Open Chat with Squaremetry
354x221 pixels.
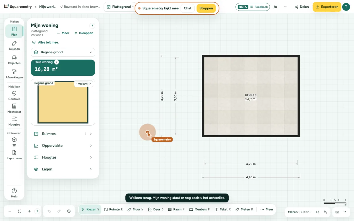[188, 8]
